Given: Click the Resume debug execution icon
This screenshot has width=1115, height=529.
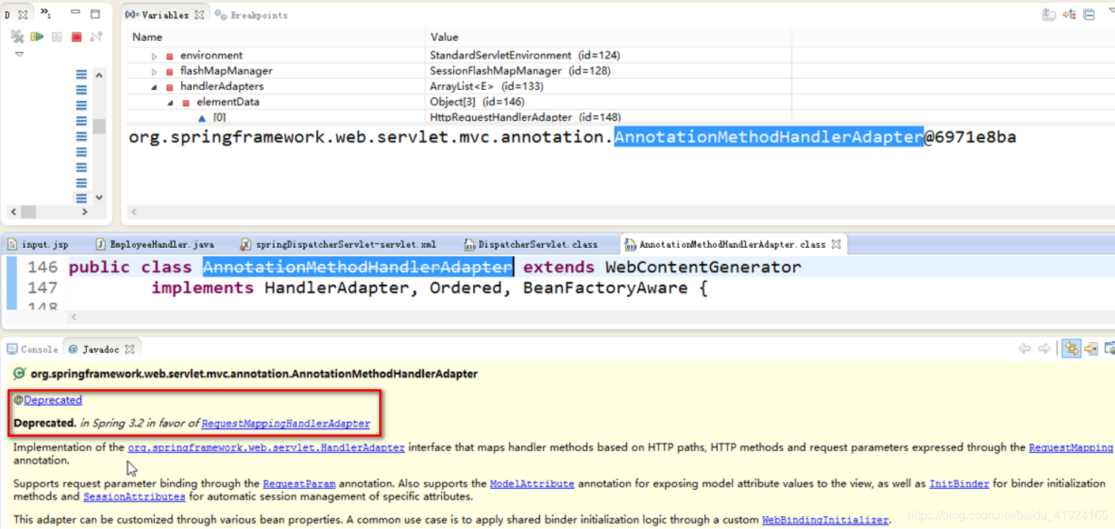Looking at the screenshot, I should pos(37,36).
